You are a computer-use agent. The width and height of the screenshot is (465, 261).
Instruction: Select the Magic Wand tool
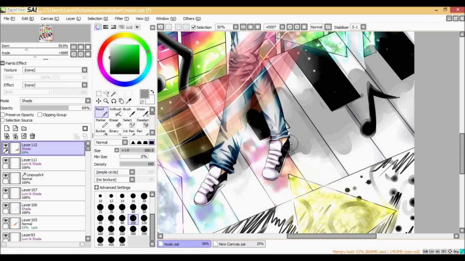tap(113, 94)
